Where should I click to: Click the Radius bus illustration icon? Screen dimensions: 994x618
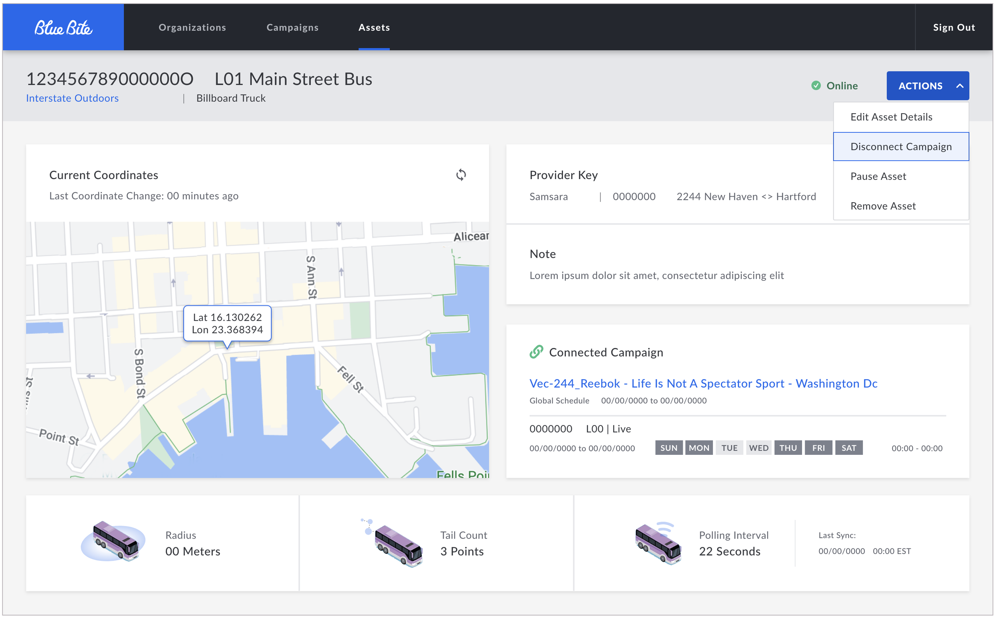114,542
